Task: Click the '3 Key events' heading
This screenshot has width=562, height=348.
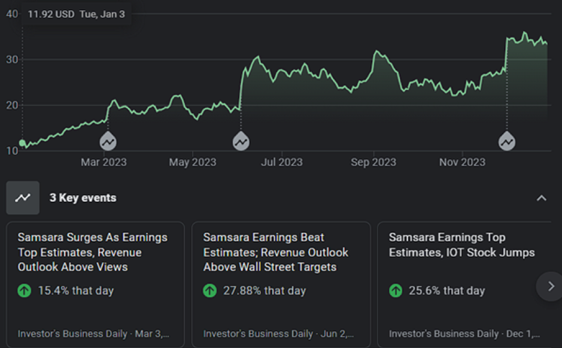Action: tap(83, 198)
